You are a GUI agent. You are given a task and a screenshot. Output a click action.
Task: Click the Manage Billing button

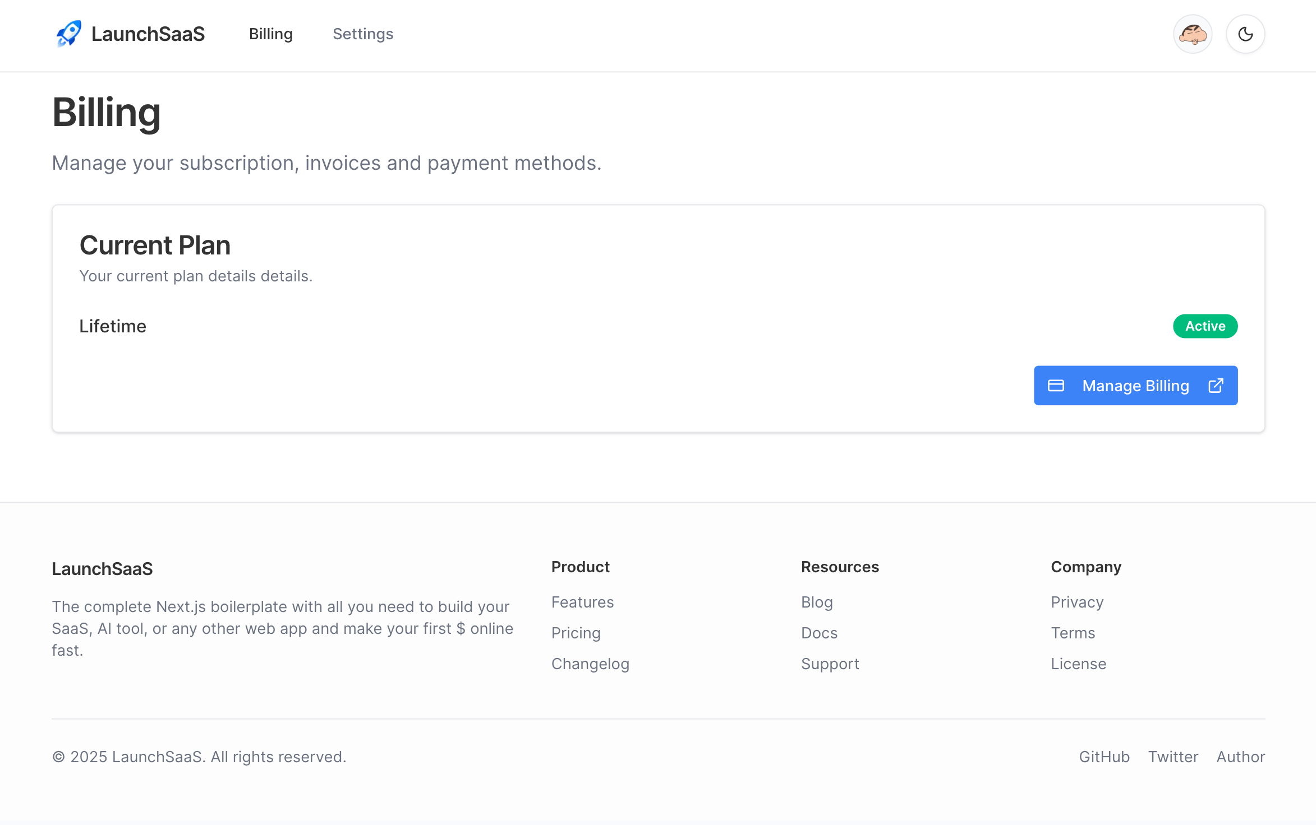coord(1135,386)
